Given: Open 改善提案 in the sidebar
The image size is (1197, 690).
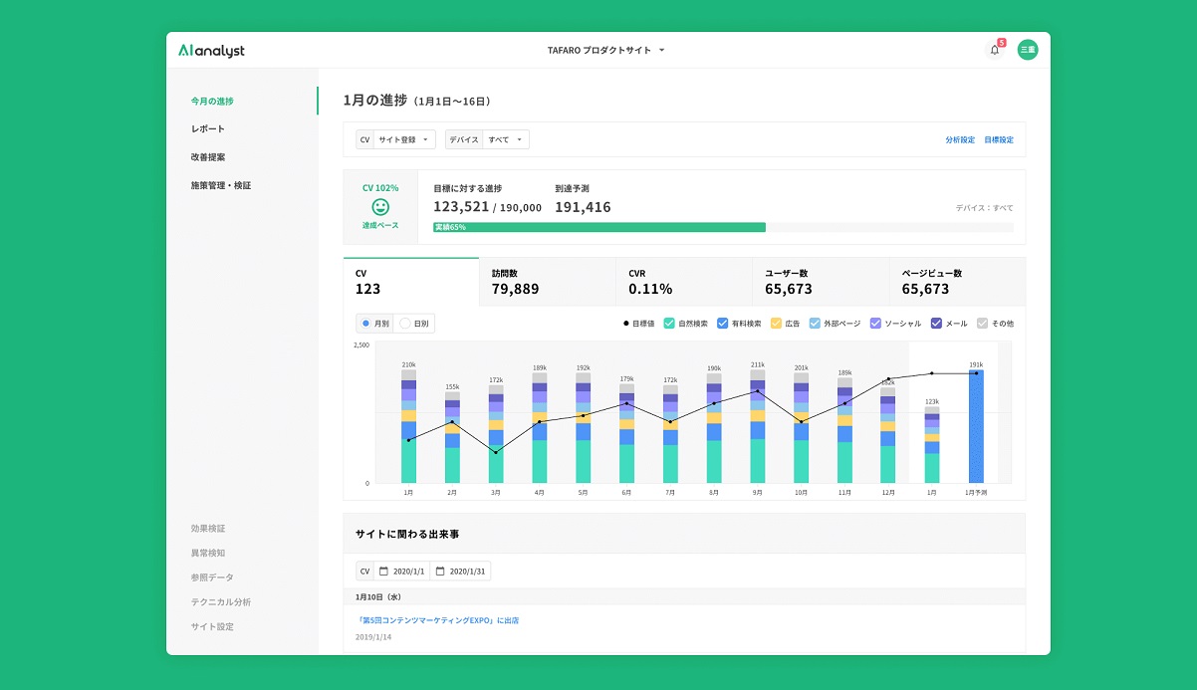Looking at the screenshot, I should (x=208, y=157).
